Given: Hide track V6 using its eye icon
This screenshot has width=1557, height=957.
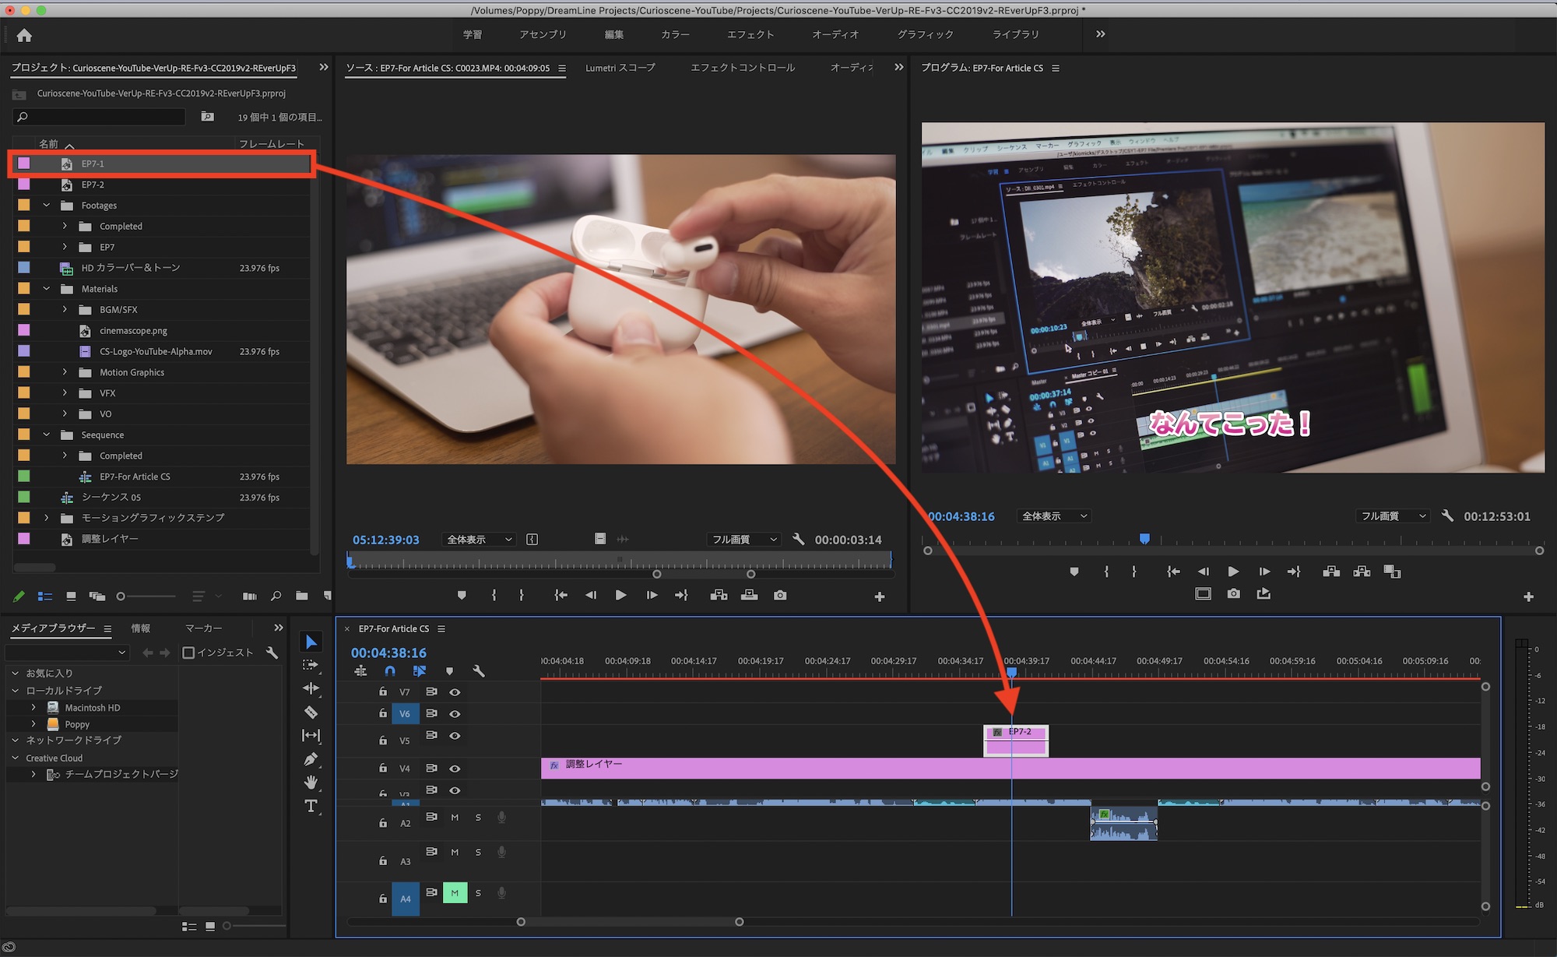Looking at the screenshot, I should 455,713.
